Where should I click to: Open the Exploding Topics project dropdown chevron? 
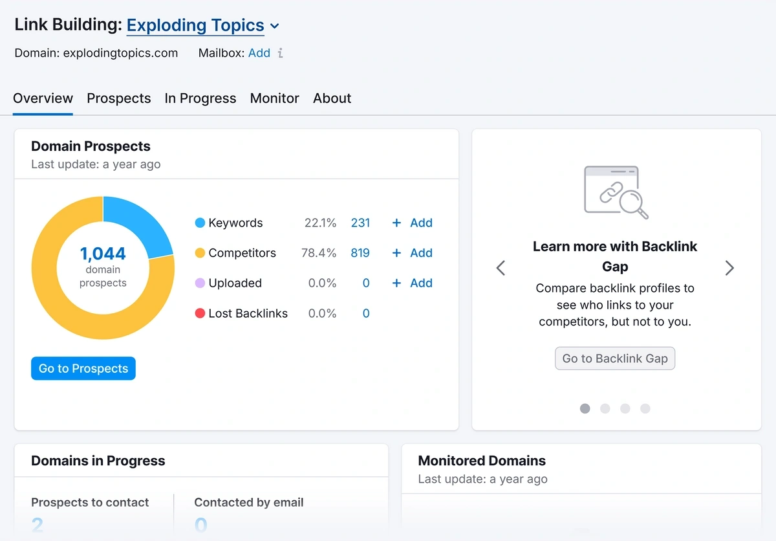pos(274,26)
